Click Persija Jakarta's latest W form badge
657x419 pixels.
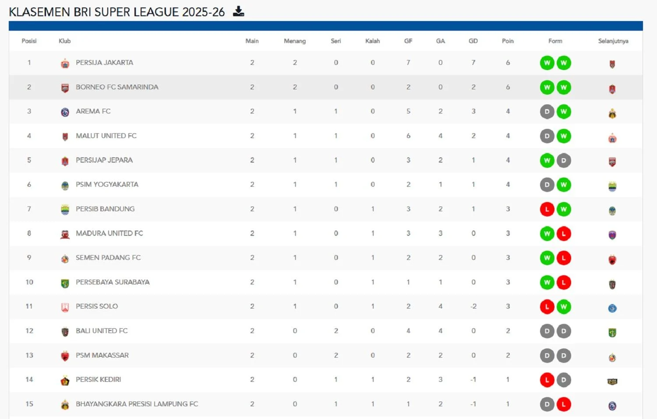[x=564, y=63]
